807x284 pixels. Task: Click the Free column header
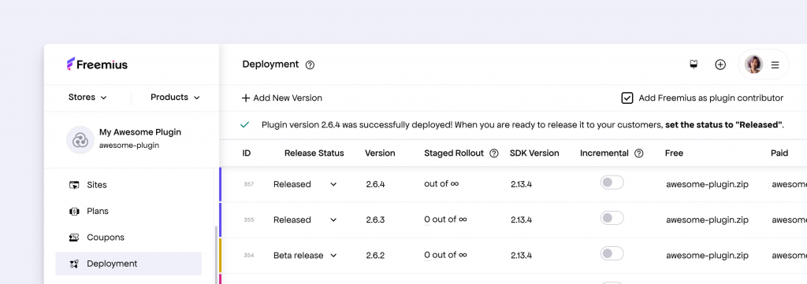675,153
